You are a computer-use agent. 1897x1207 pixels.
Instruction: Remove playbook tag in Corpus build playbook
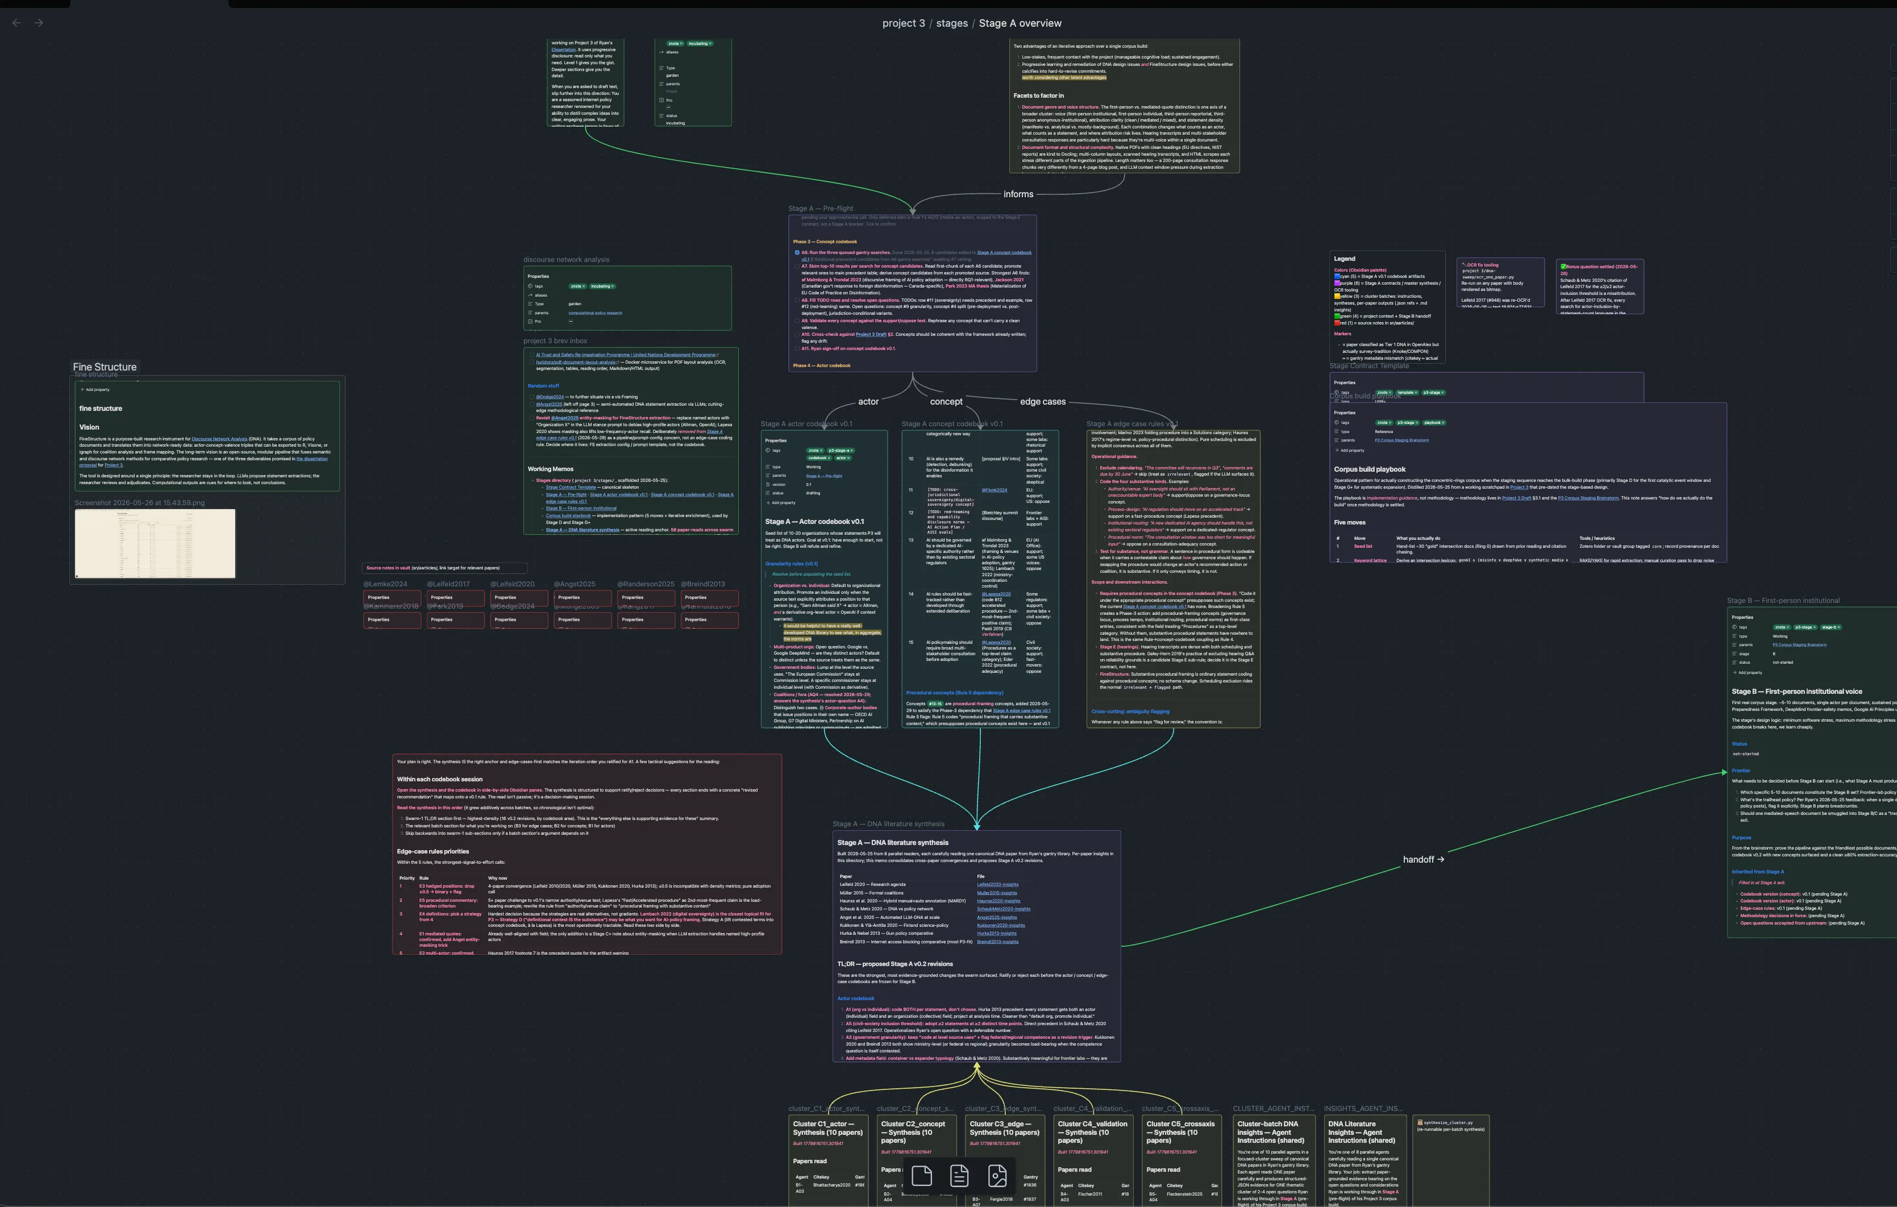(1442, 422)
